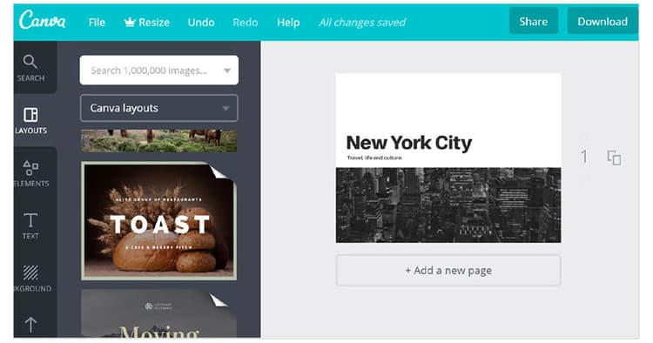Click the Share button
Viewport: 653px width, 343px height.
click(x=534, y=21)
